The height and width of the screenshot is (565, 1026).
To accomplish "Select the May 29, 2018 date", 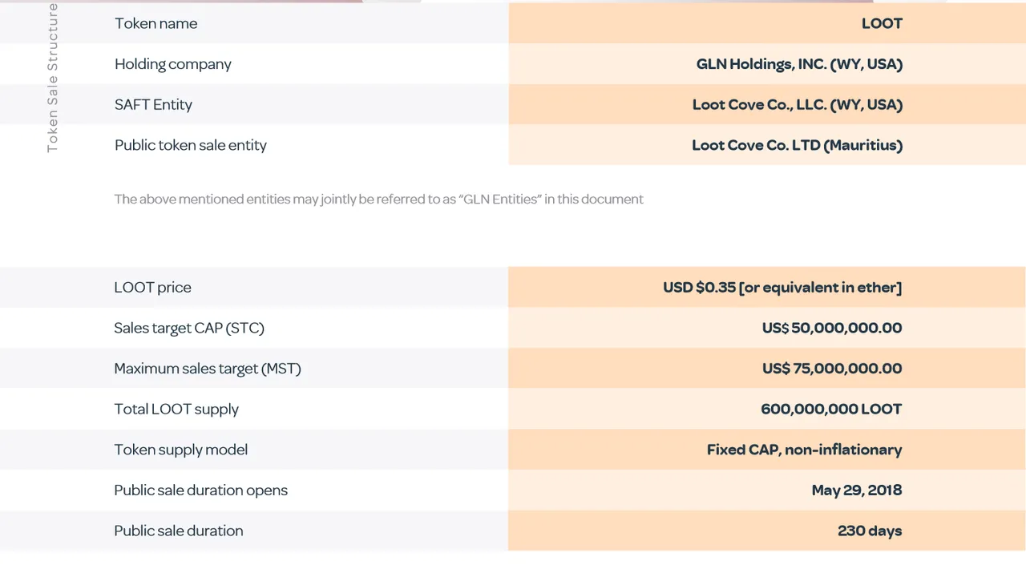I will coord(857,490).
